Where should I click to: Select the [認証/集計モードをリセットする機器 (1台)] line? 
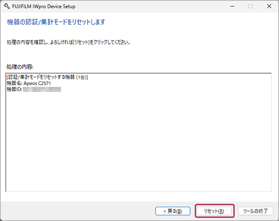[x=47, y=77]
